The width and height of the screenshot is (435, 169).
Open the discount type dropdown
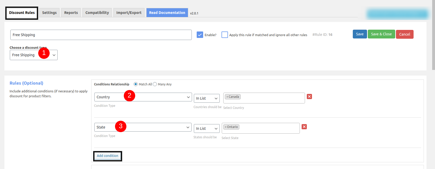[x=34, y=55]
